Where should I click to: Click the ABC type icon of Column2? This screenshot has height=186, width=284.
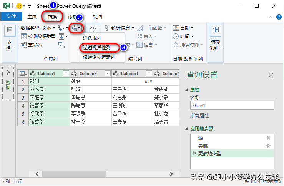(74, 73)
